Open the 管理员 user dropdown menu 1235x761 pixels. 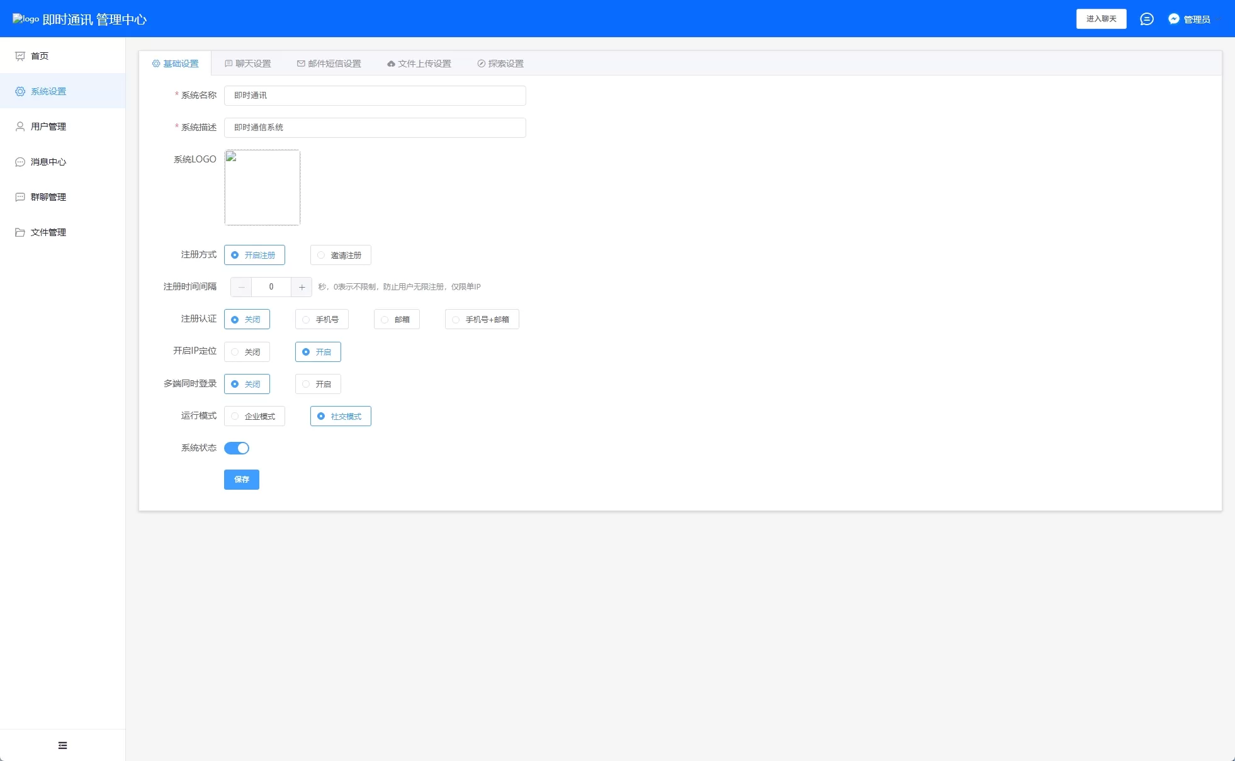tap(1197, 20)
